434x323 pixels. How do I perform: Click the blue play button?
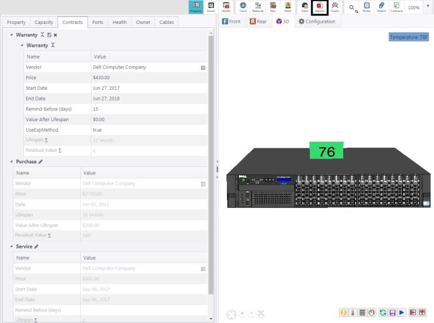click(x=401, y=312)
